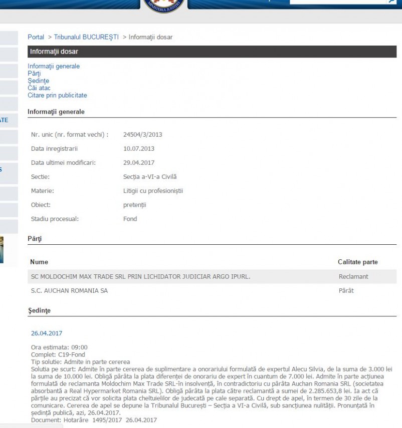Image resolution: width=402 pixels, height=428 pixels.
Task: Click the case number 24504/3/2013
Action: point(142,135)
